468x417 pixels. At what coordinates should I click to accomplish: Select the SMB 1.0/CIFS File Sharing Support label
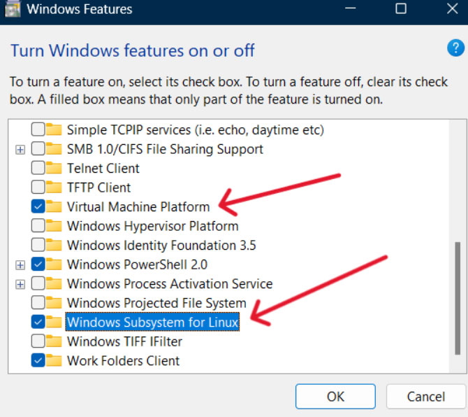click(165, 149)
